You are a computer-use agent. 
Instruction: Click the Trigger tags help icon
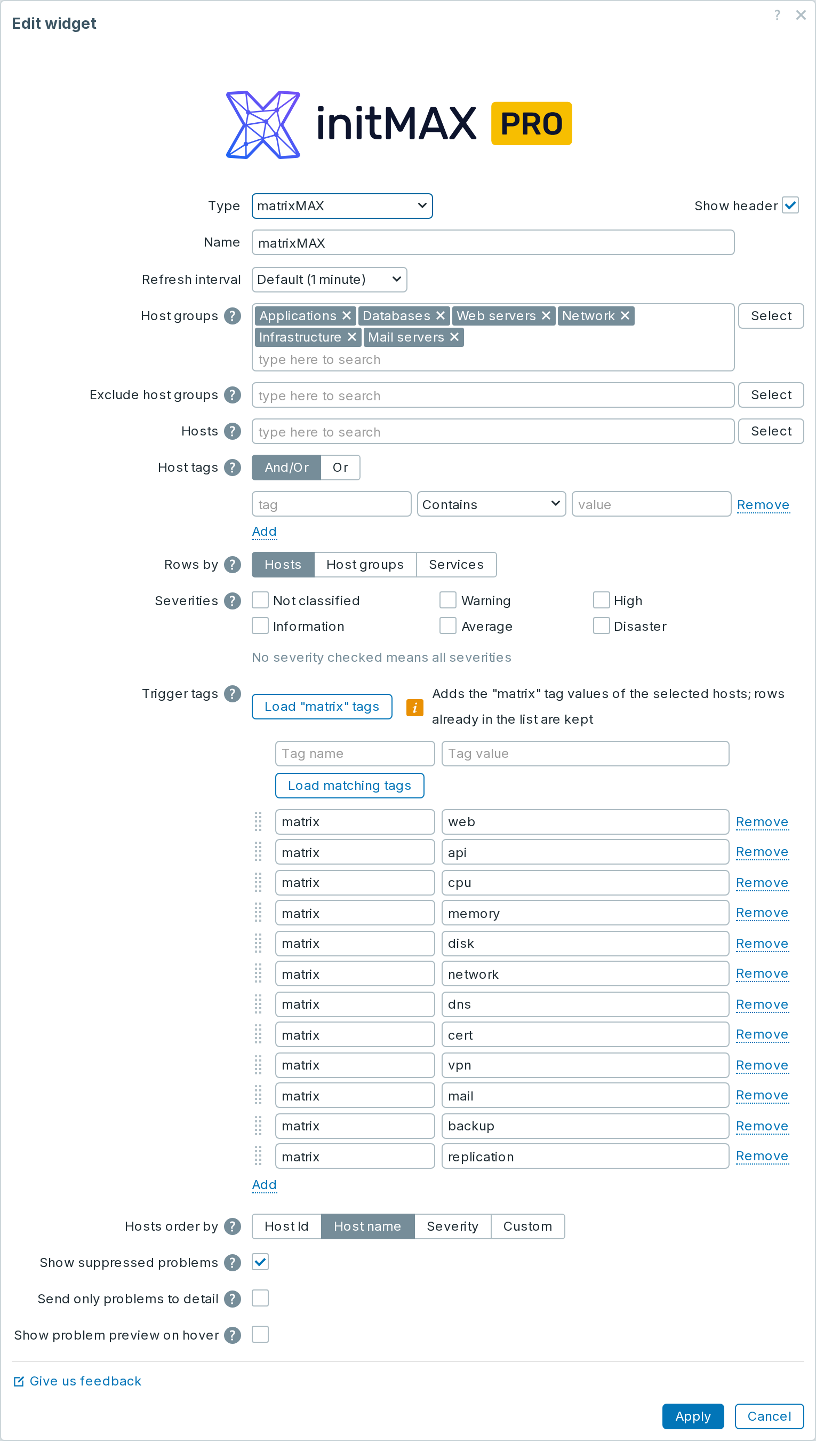[x=232, y=694]
